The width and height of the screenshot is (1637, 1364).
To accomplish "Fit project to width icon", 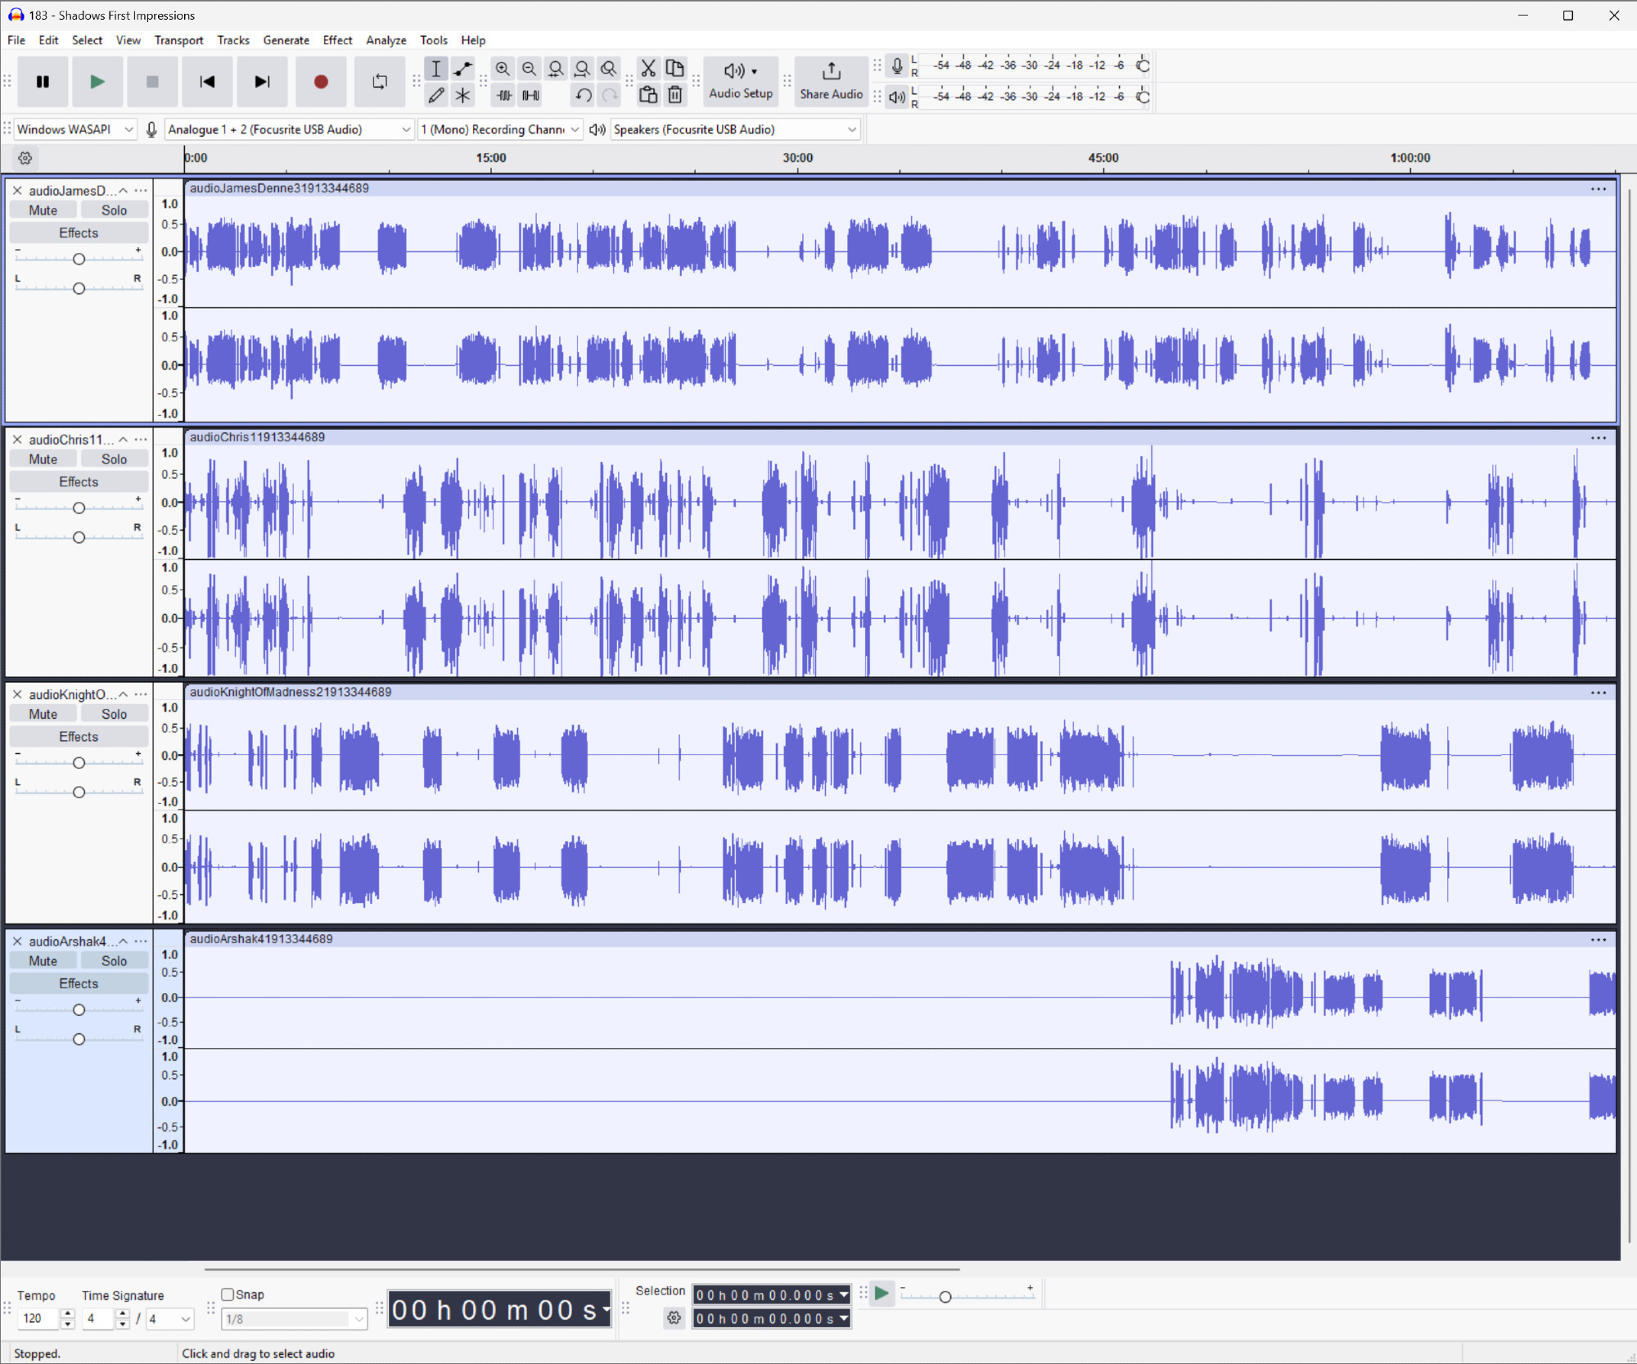I will click(x=582, y=69).
